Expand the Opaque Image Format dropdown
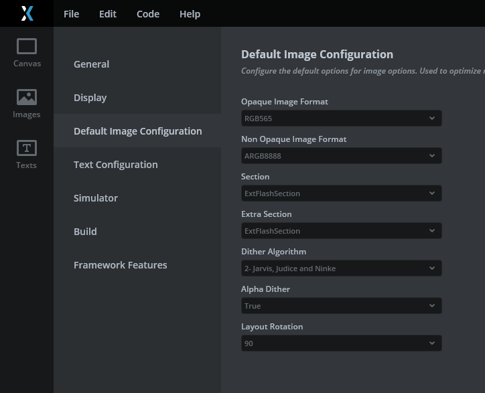 [341, 119]
